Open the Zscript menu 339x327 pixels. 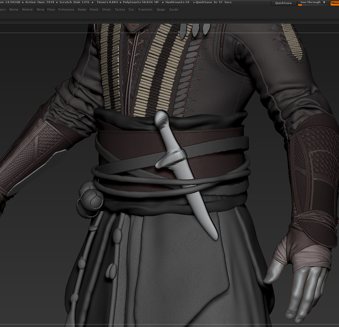coord(174,10)
